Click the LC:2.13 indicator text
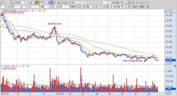The image size is (177, 96). click(x=169, y=10)
